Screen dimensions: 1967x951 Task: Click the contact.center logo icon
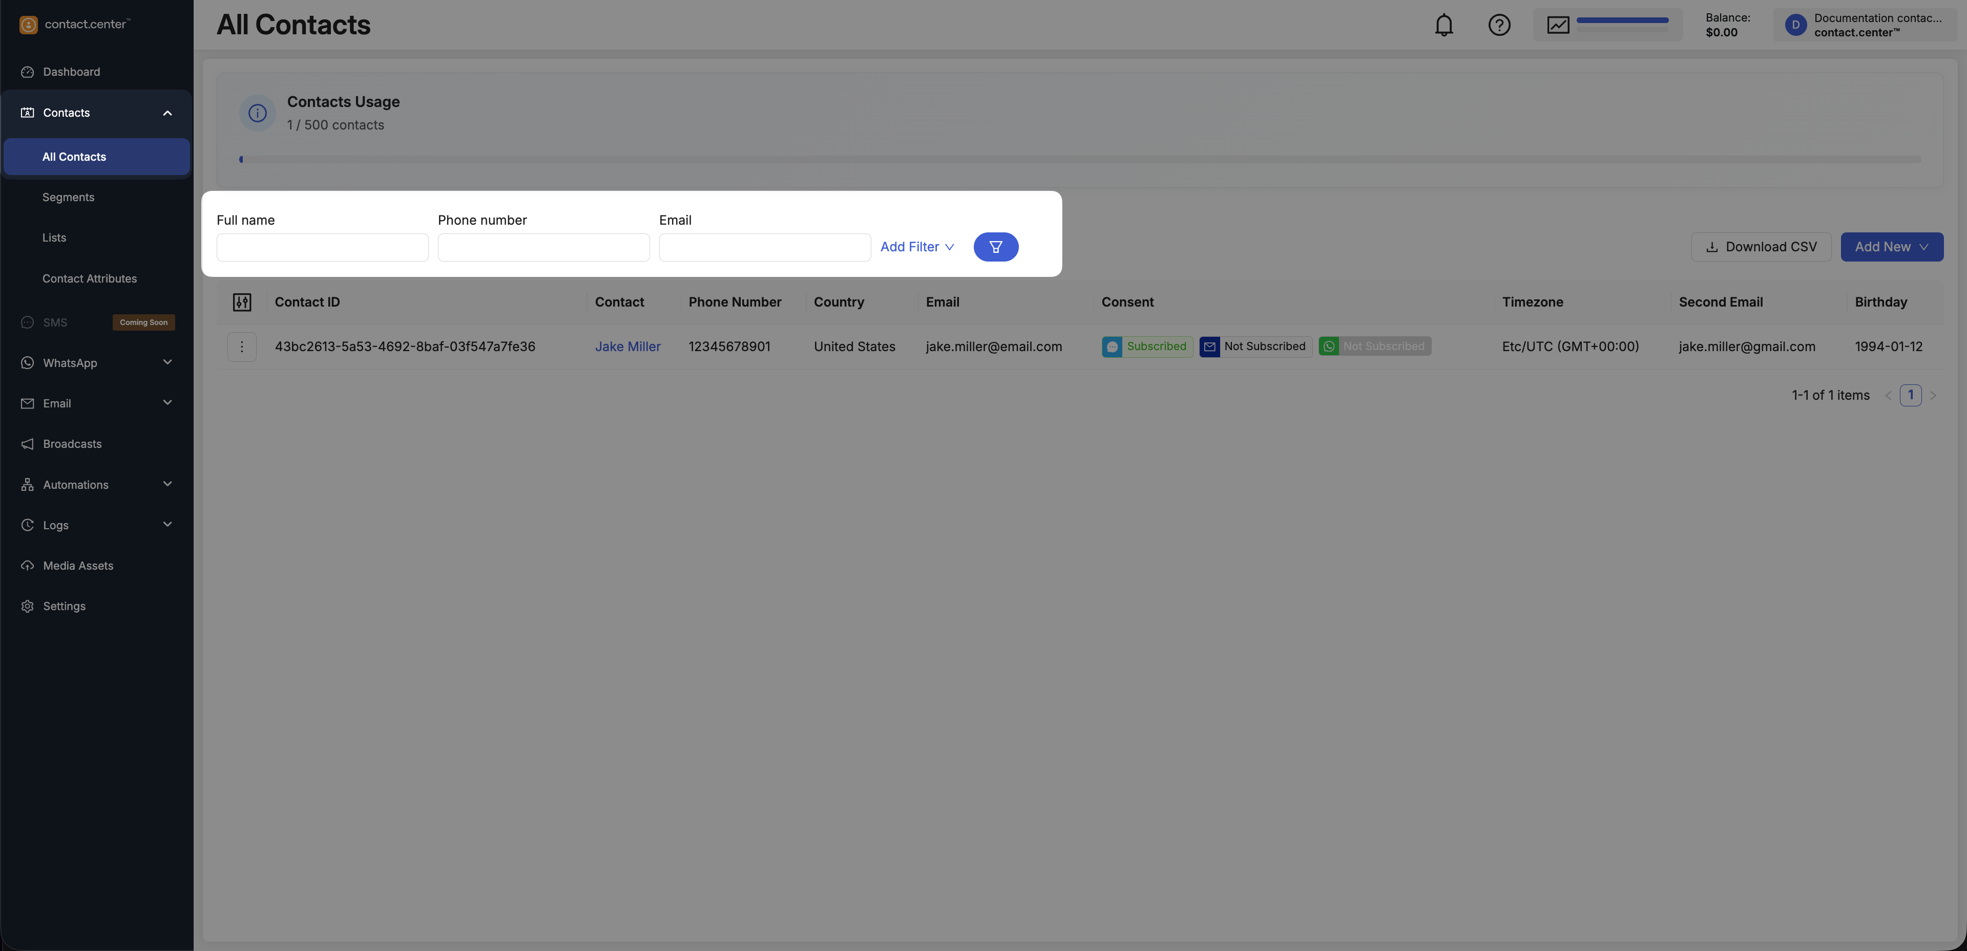click(28, 25)
